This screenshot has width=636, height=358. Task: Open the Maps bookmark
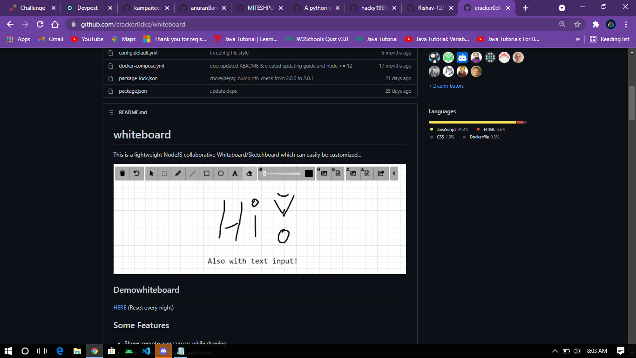(123, 39)
